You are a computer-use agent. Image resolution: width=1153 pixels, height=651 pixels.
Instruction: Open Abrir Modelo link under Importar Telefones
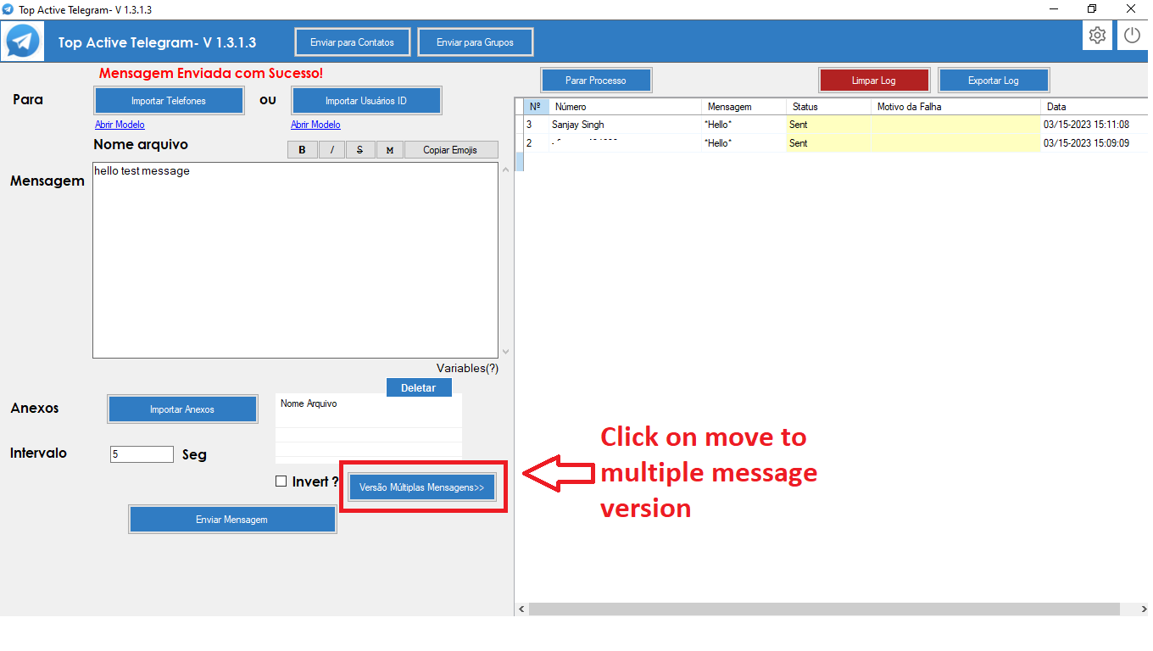pos(120,125)
